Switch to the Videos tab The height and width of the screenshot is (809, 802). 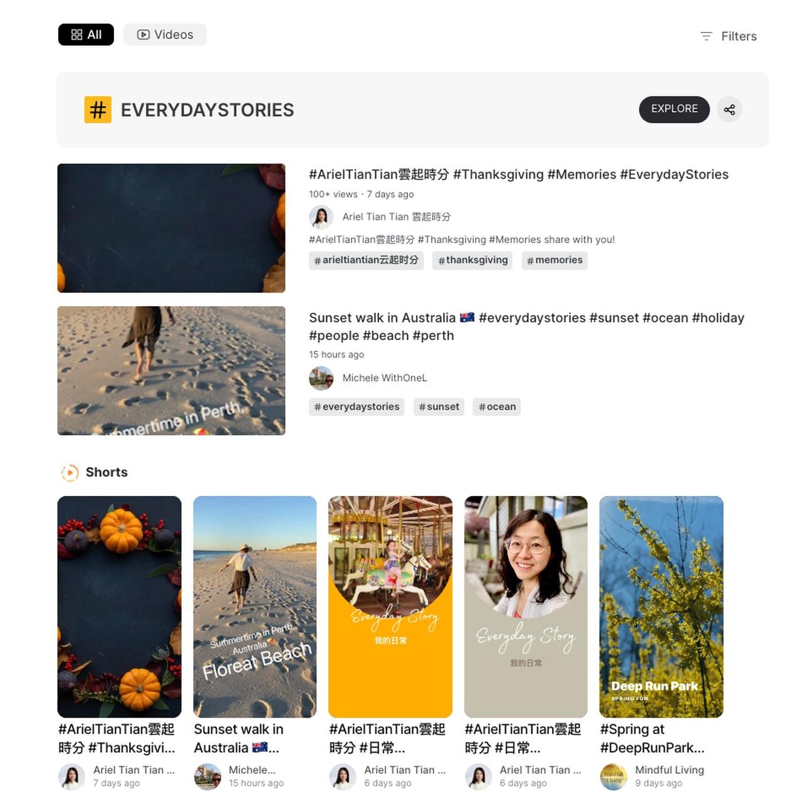tap(165, 34)
